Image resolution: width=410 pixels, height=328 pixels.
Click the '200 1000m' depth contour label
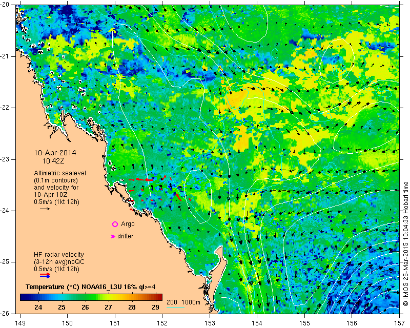pos(183,302)
